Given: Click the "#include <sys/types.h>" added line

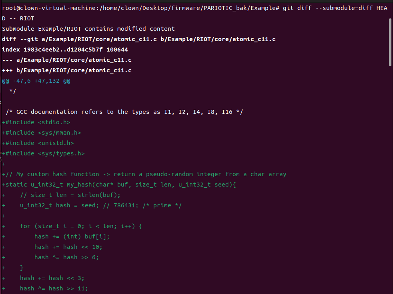Looking at the screenshot, I should (45, 153).
